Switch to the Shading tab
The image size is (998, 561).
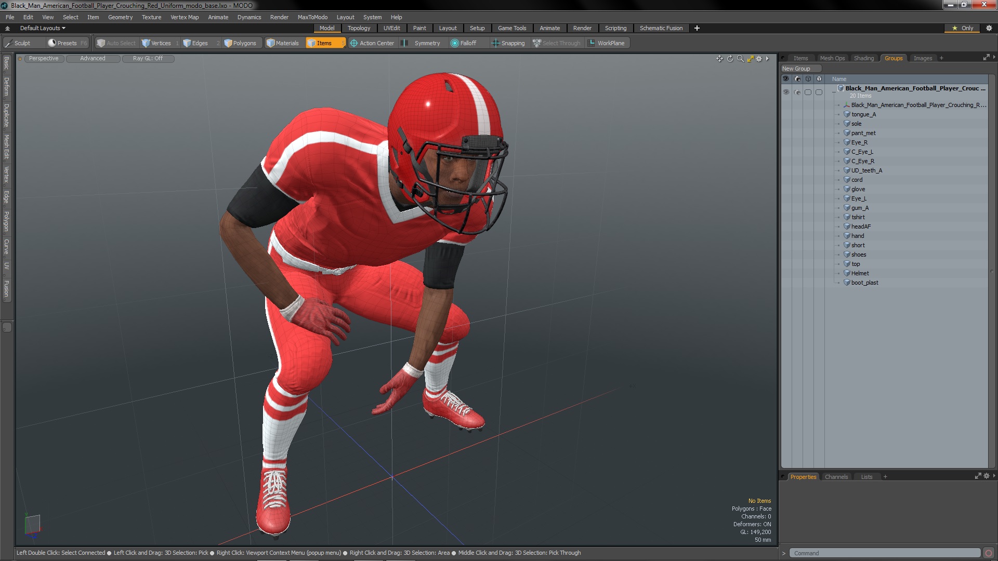(x=863, y=58)
